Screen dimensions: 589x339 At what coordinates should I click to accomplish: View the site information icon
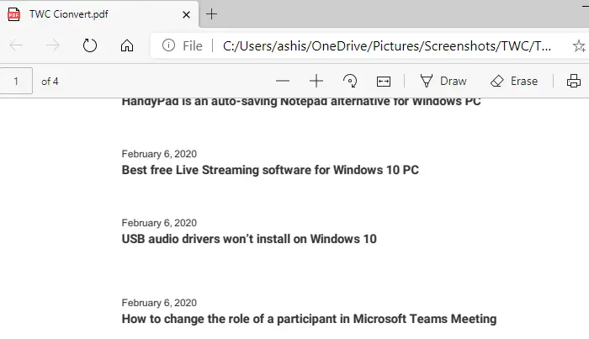168,45
